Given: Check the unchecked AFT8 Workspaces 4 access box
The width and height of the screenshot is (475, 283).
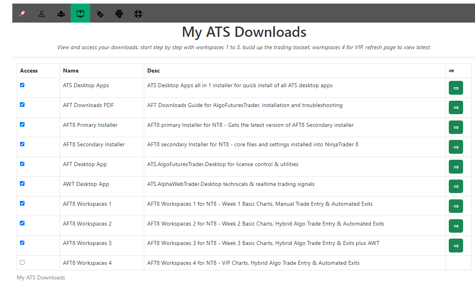Looking at the screenshot, I should pos(22,262).
